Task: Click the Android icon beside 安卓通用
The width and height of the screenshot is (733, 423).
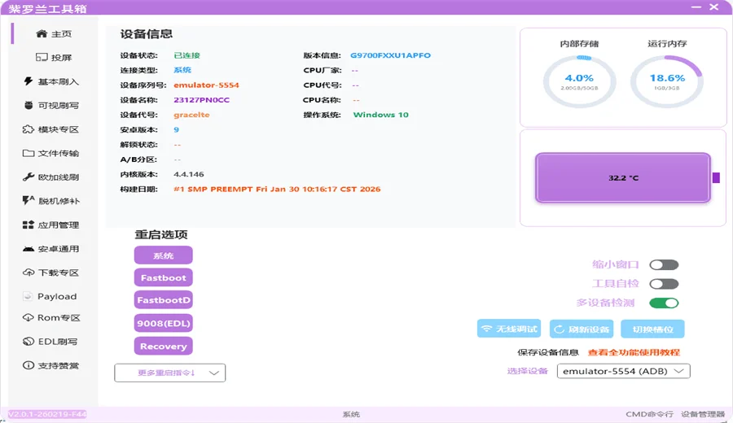Action: [28, 249]
